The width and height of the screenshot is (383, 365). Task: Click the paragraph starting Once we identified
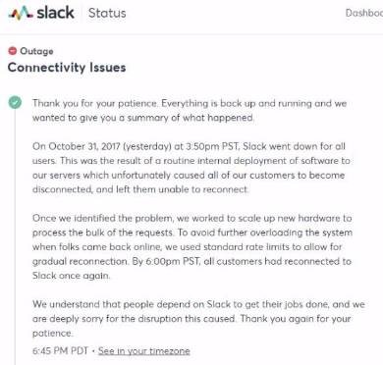(192, 247)
